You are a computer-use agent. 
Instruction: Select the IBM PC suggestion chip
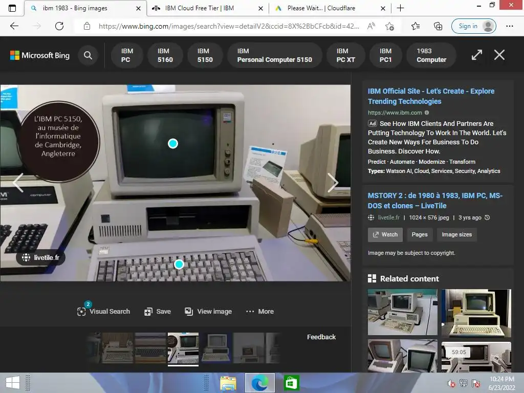tap(126, 55)
